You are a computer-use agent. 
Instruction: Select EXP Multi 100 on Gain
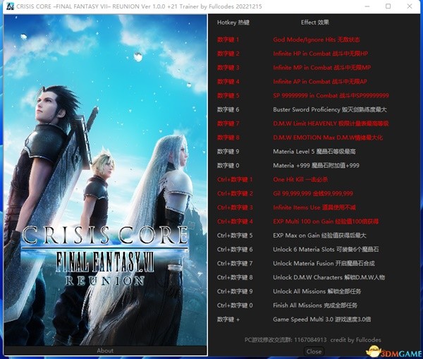(326, 221)
